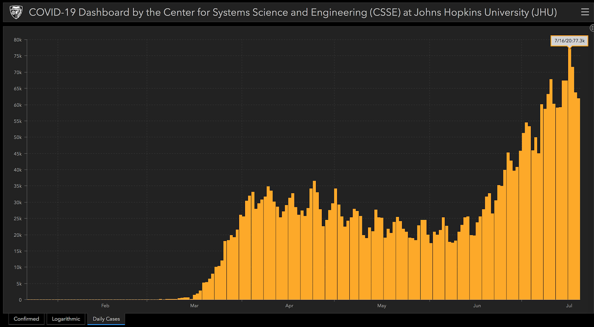Click the 75k y-axis label
The width and height of the screenshot is (594, 327).
click(18, 56)
